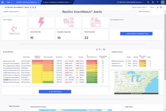This screenshot has width=166, height=111.
Task: Open the Bomb Cyclone, USA context selector
Action: 139,7
